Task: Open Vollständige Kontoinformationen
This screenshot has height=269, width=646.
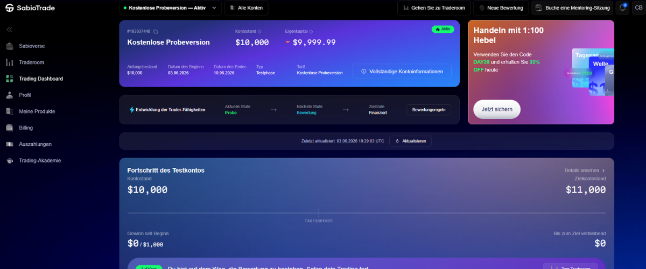Action: point(402,72)
